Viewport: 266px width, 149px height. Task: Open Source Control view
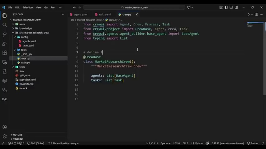coord(5,34)
